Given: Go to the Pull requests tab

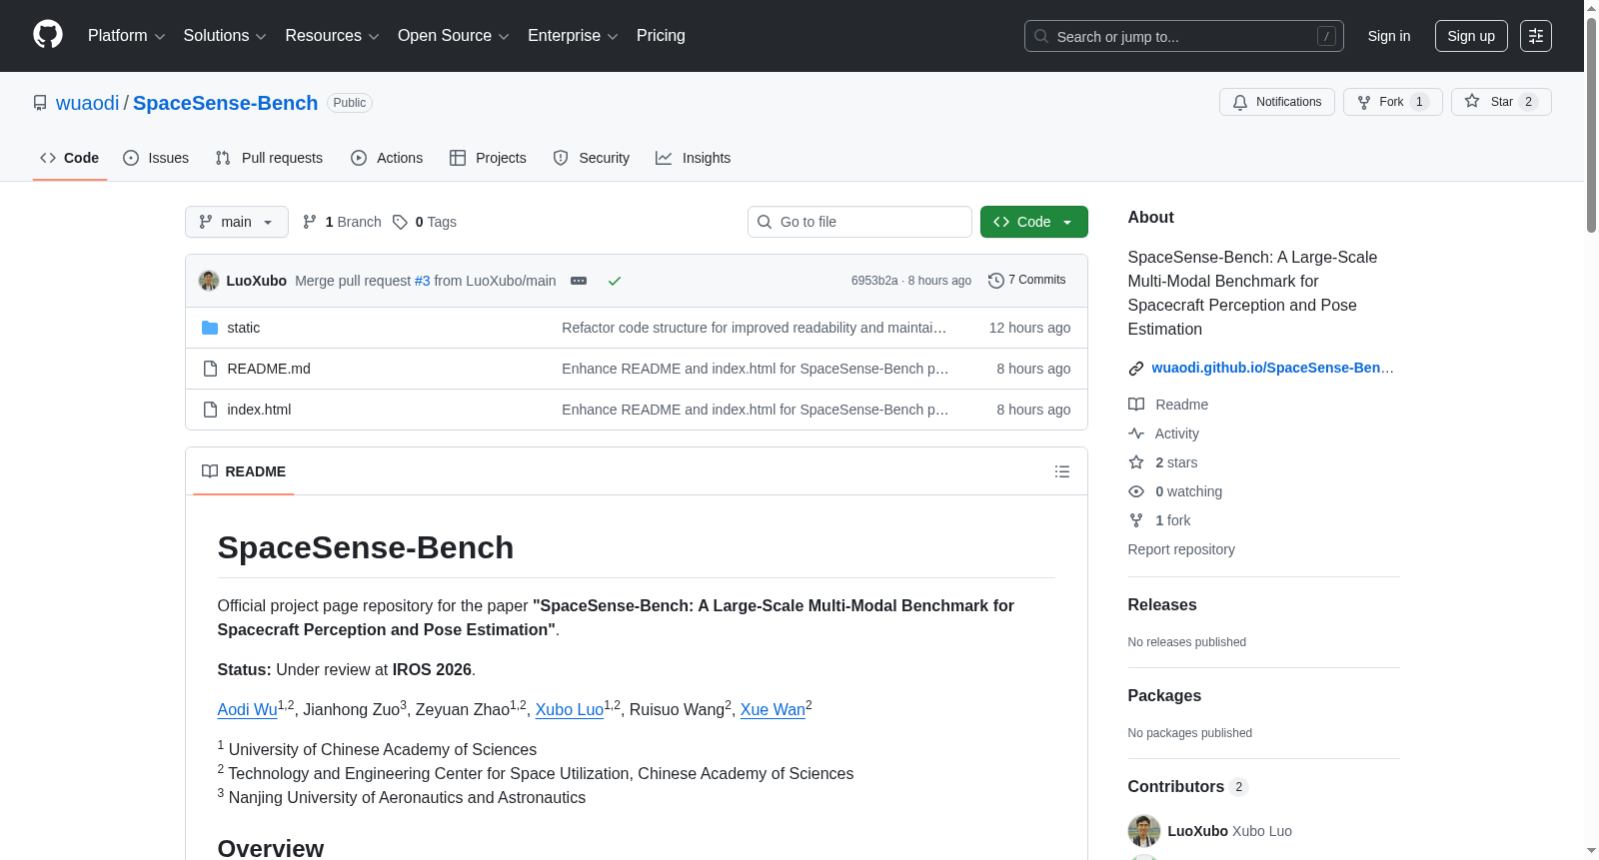Looking at the screenshot, I should pyautogui.click(x=269, y=158).
